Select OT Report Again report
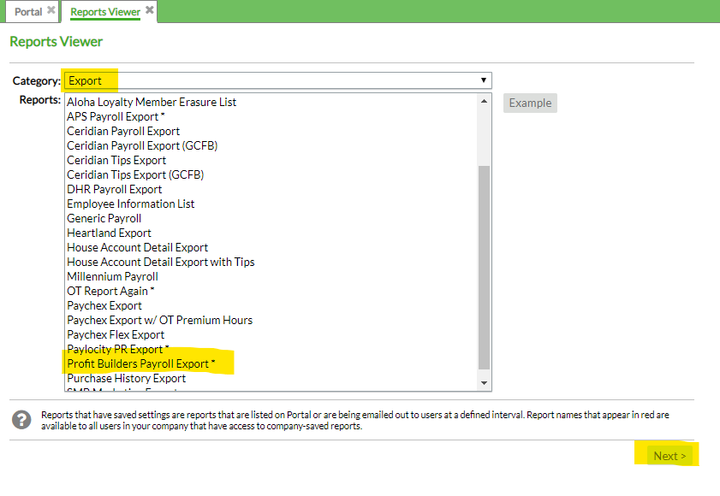The image size is (720, 496). 110,292
